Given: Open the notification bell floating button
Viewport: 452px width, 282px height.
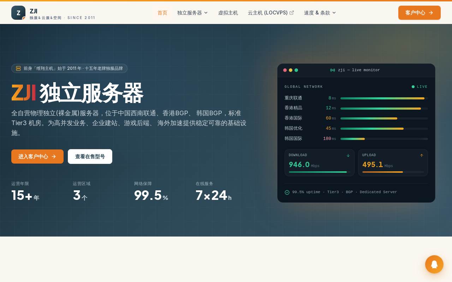Looking at the screenshot, I should pyautogui.click(x=434, y=264).
